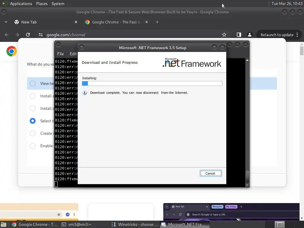Switch to Google Chrome - The Fast tab

[116, 22]
